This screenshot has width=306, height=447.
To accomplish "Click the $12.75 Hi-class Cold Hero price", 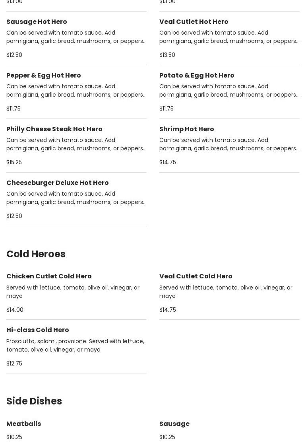I will [x=14, y=363].
